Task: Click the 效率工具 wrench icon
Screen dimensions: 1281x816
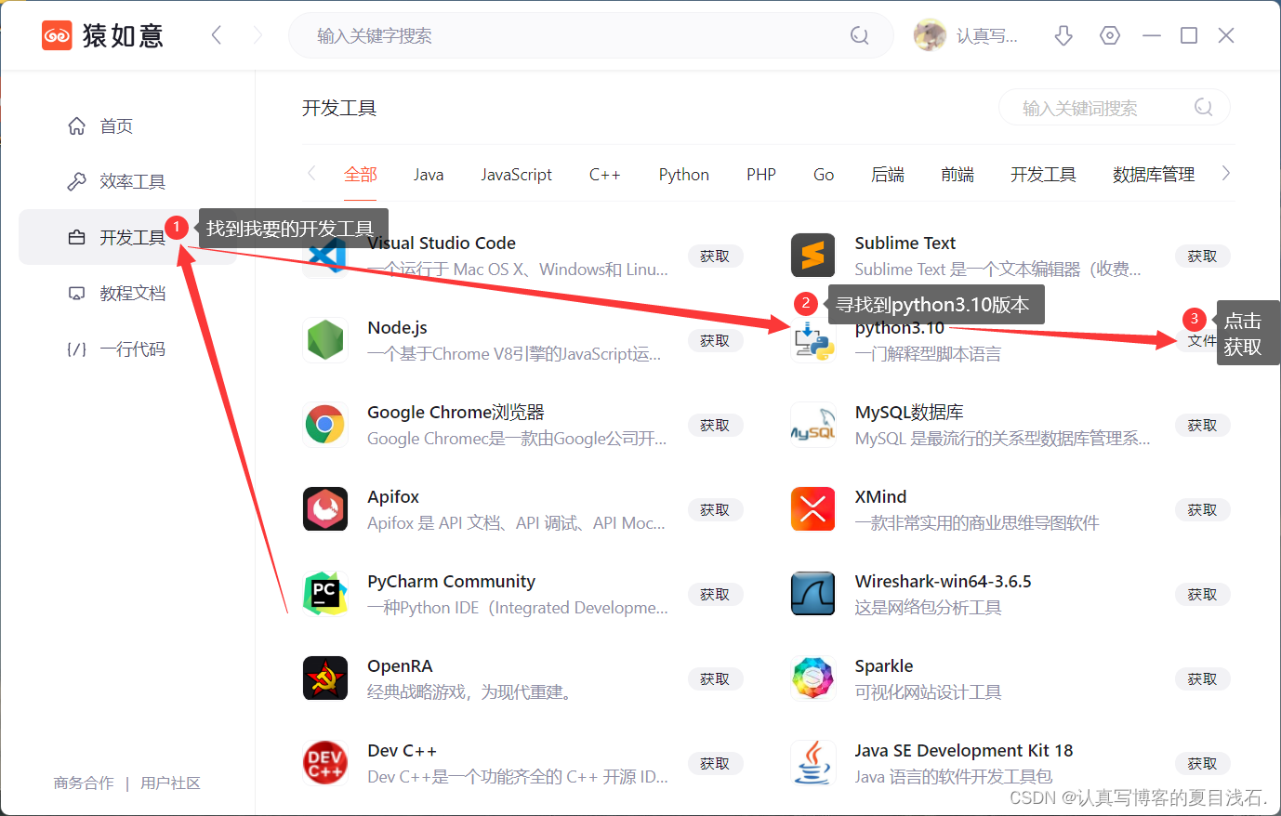Action: (77, 181)
